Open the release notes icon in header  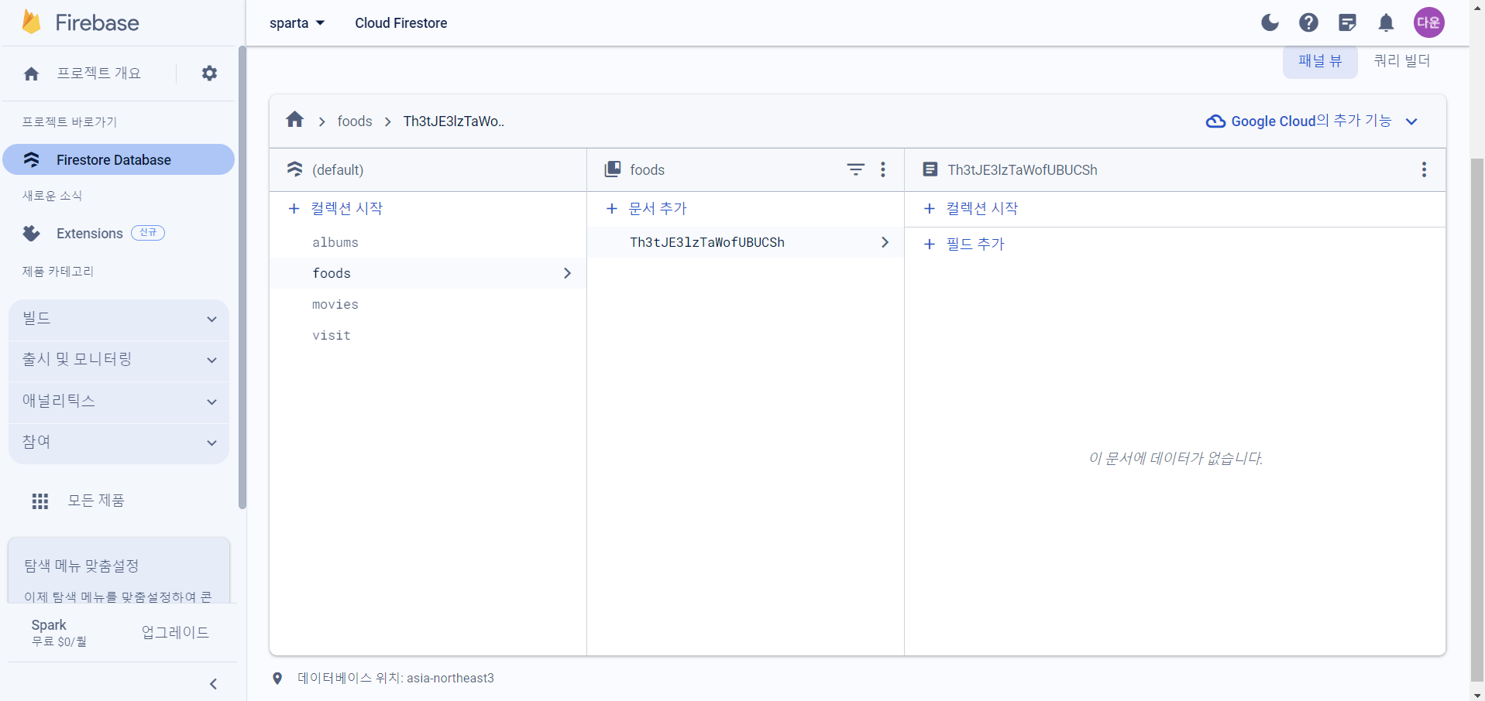coord(1347,22)
